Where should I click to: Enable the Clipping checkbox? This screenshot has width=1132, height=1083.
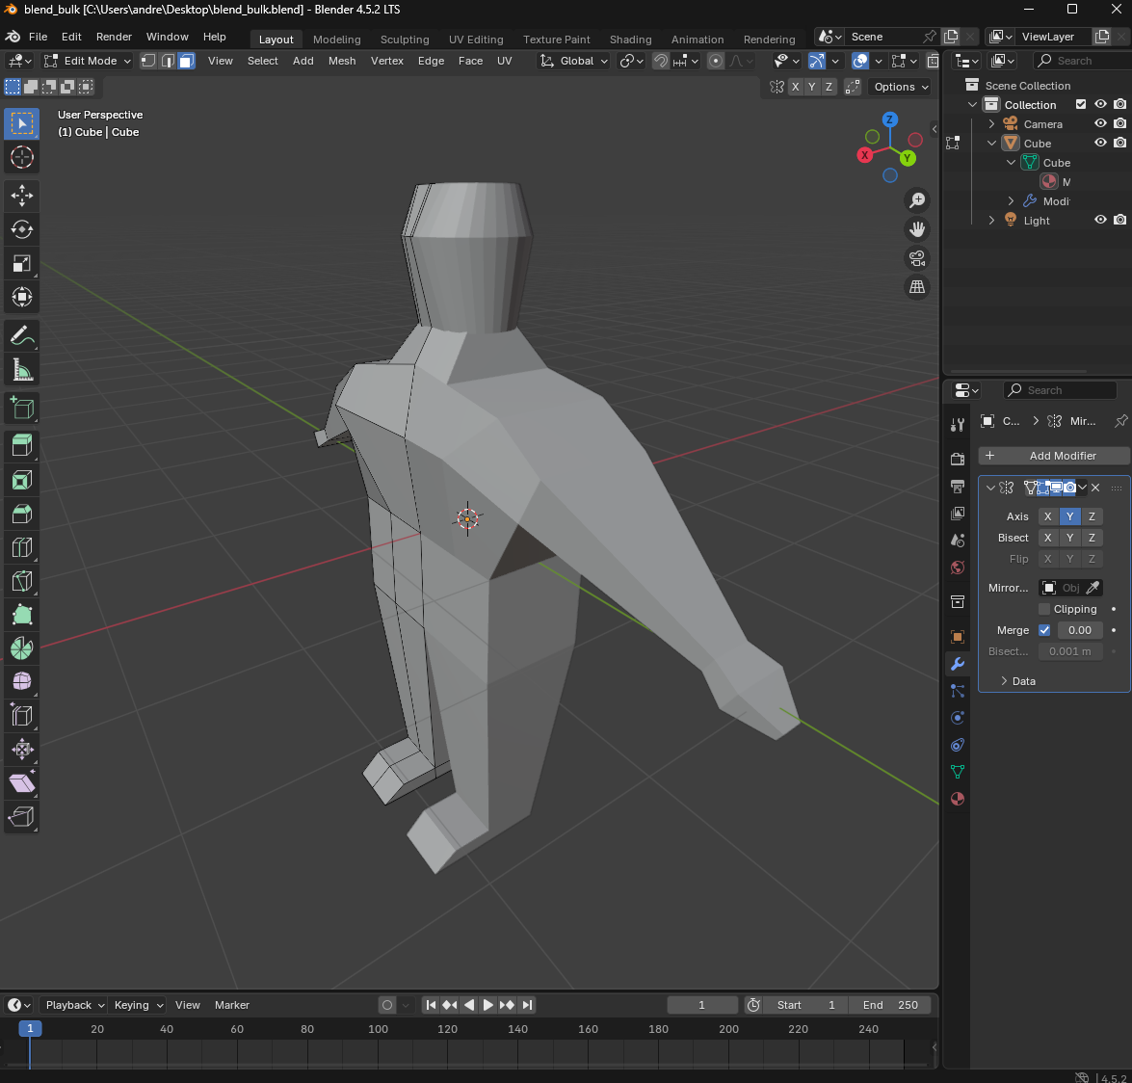point(1044,609)
